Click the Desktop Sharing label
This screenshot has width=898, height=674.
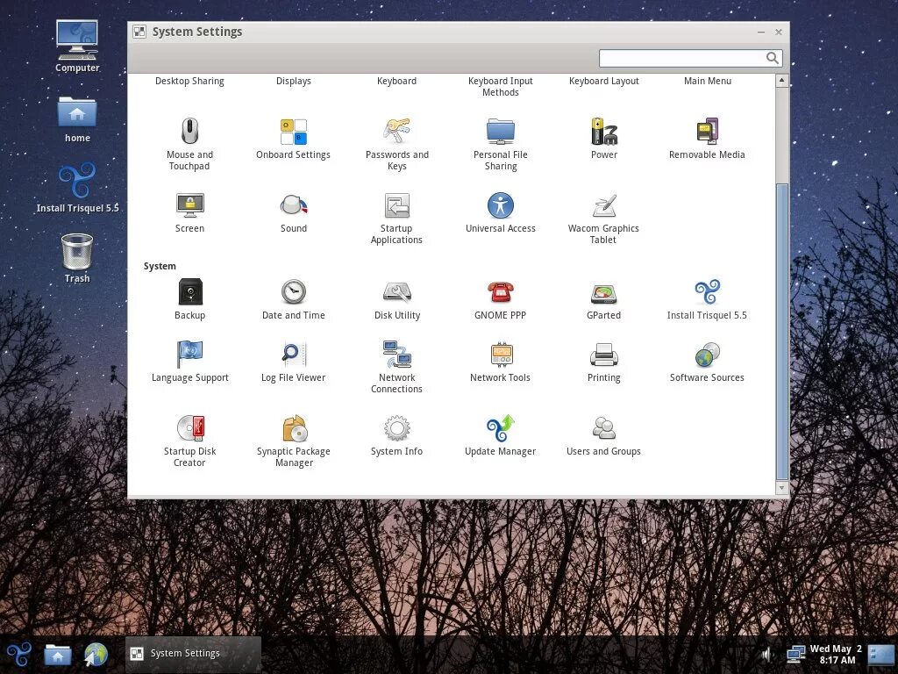coord(189,81)
